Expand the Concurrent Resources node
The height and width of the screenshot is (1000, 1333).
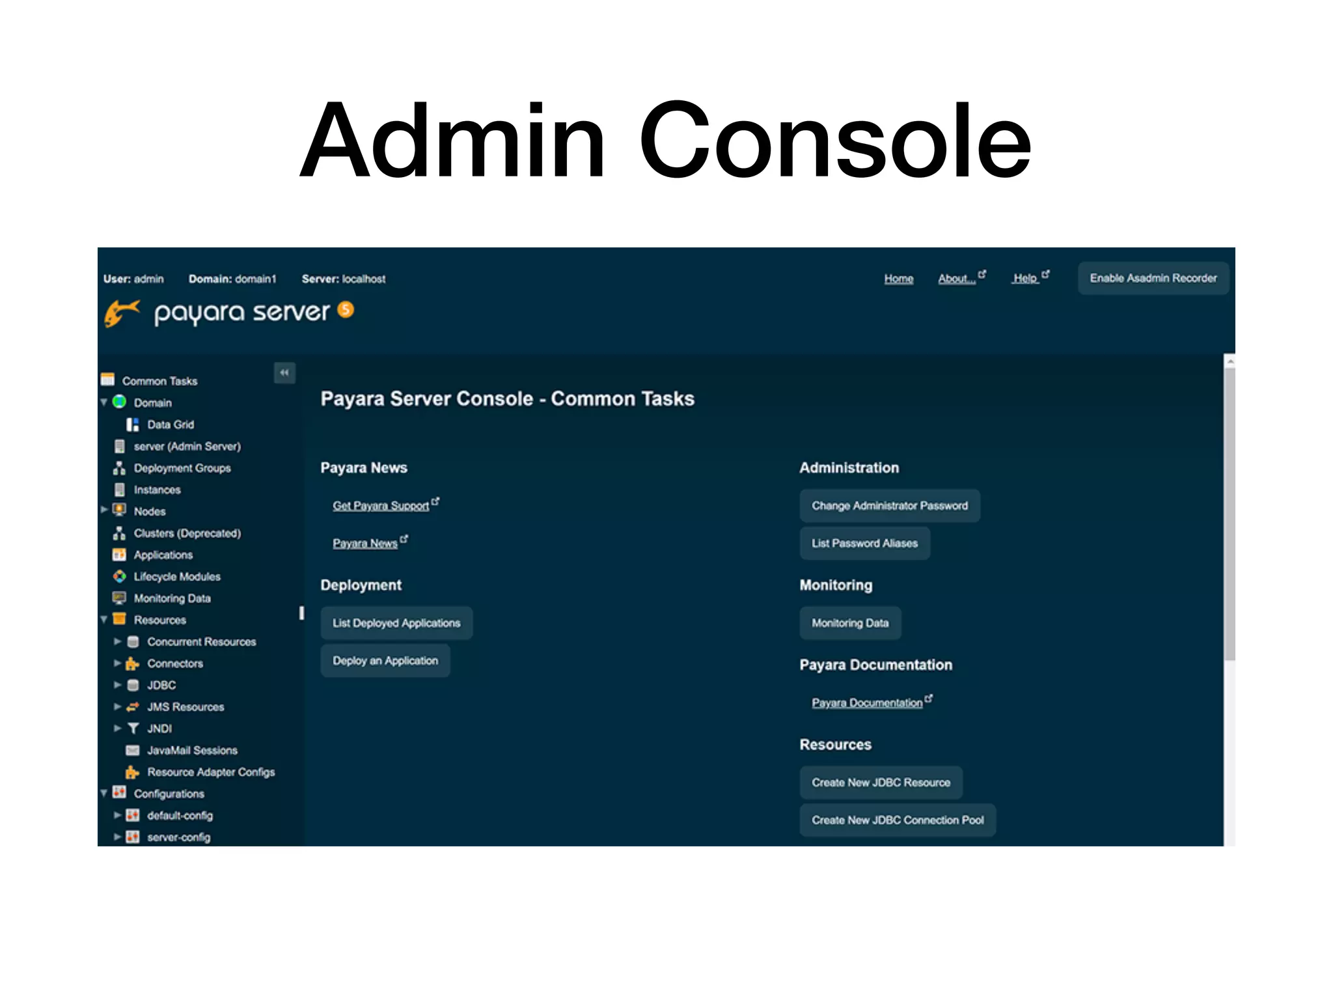[x=118, y=641]
